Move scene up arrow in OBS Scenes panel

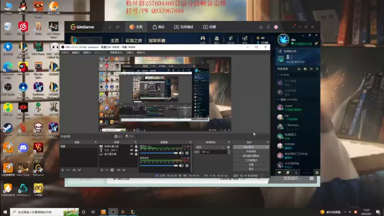tap(74, 170)
